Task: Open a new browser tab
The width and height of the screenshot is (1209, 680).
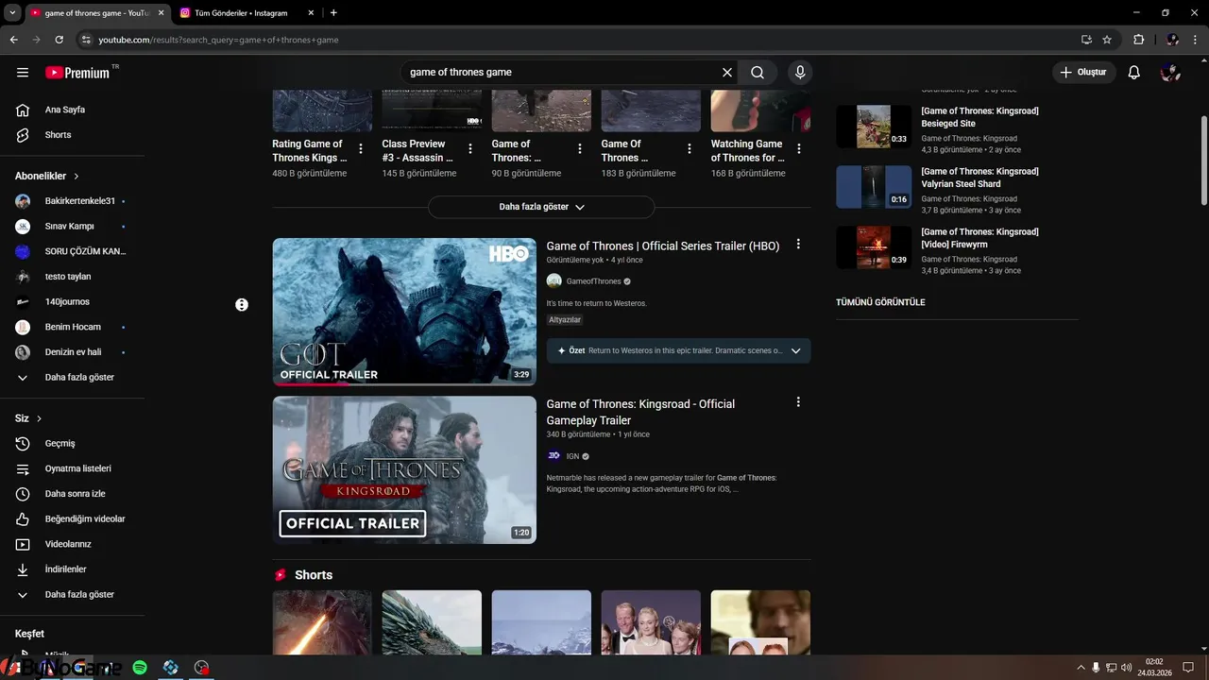Action: point(333,13)
